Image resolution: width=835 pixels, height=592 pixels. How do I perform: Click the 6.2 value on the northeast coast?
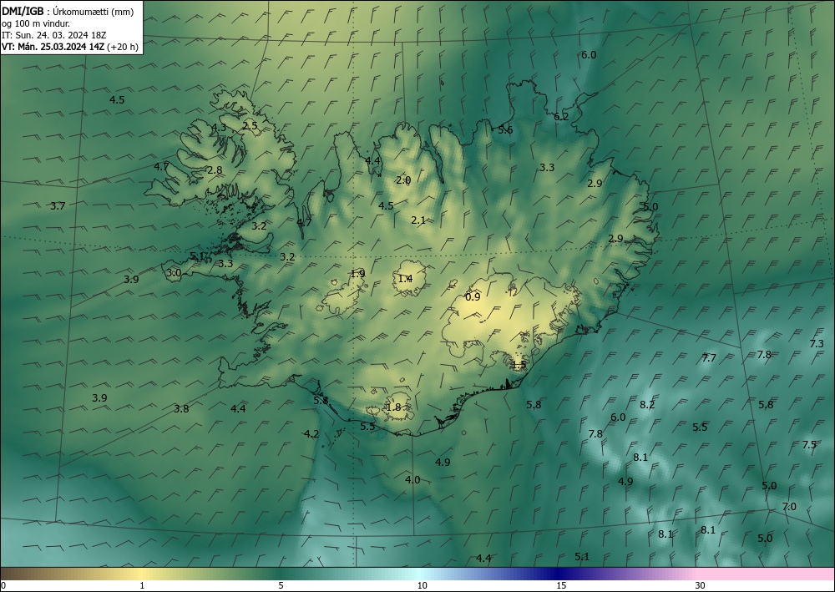tap(561, 117)
